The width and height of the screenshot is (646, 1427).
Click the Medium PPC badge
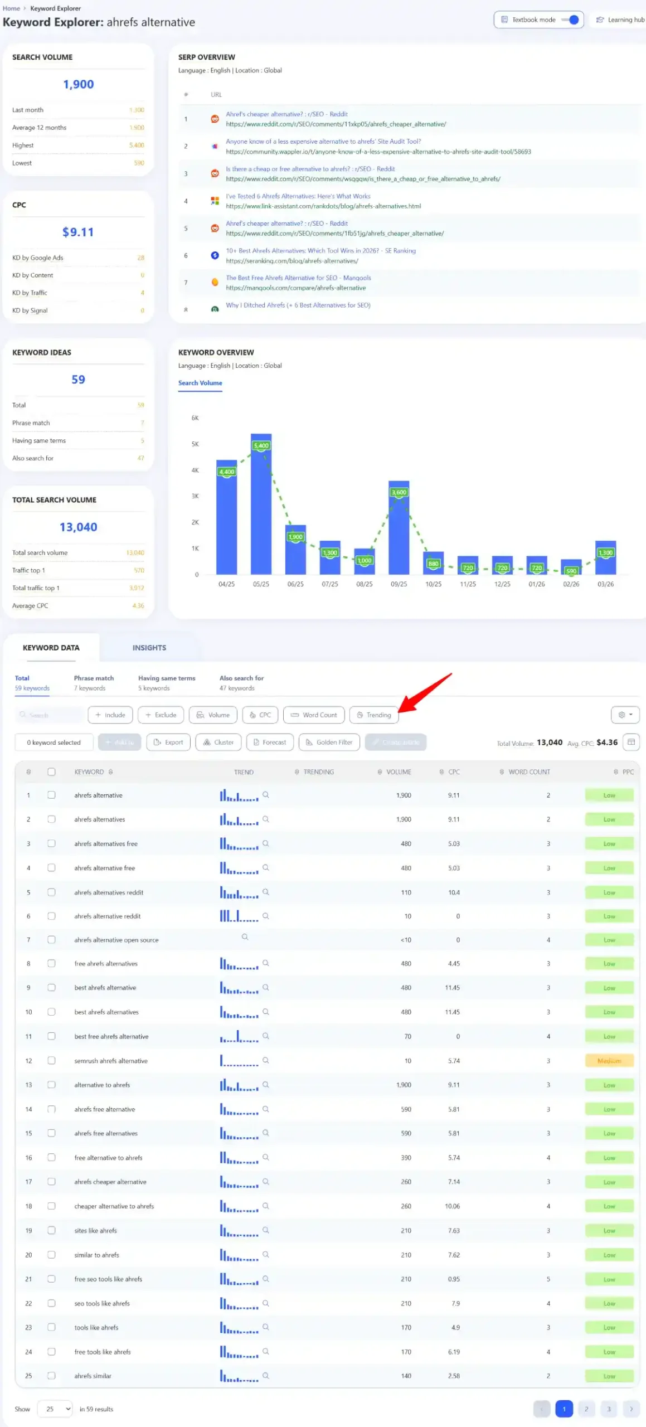pos(609,1061)
